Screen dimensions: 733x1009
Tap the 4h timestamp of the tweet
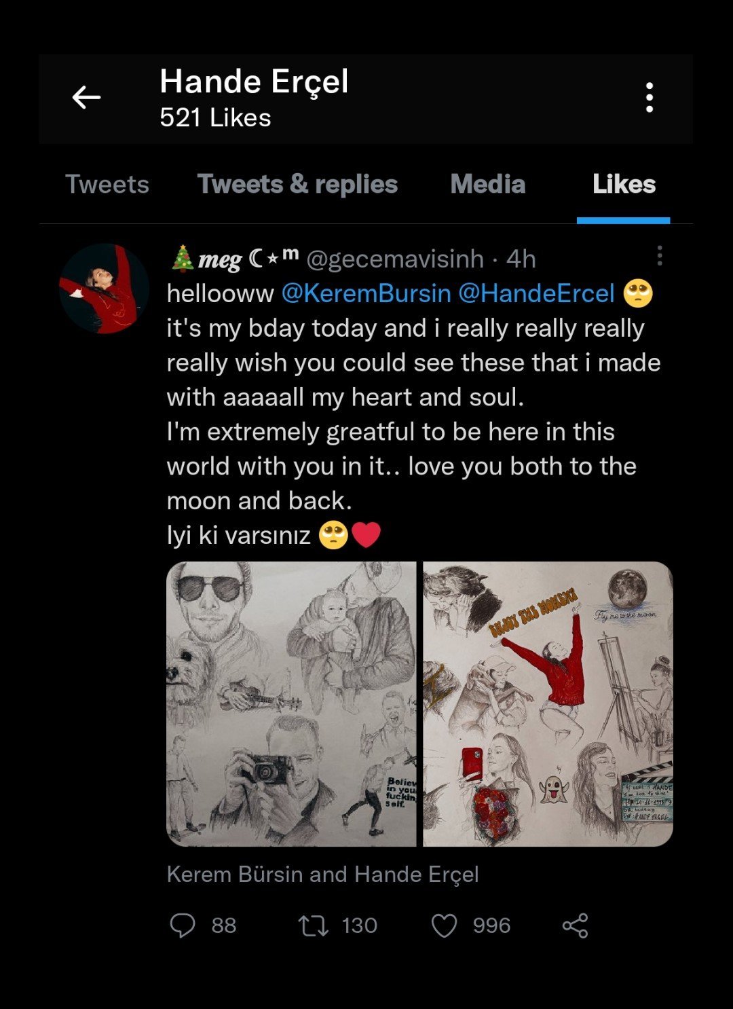pos(521,259)
